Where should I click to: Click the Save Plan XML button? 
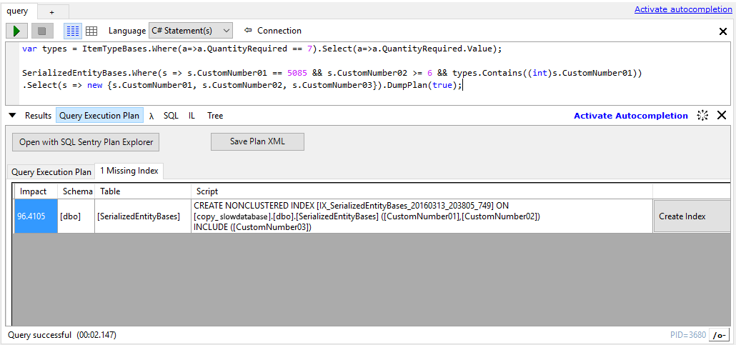click(257, 141)
